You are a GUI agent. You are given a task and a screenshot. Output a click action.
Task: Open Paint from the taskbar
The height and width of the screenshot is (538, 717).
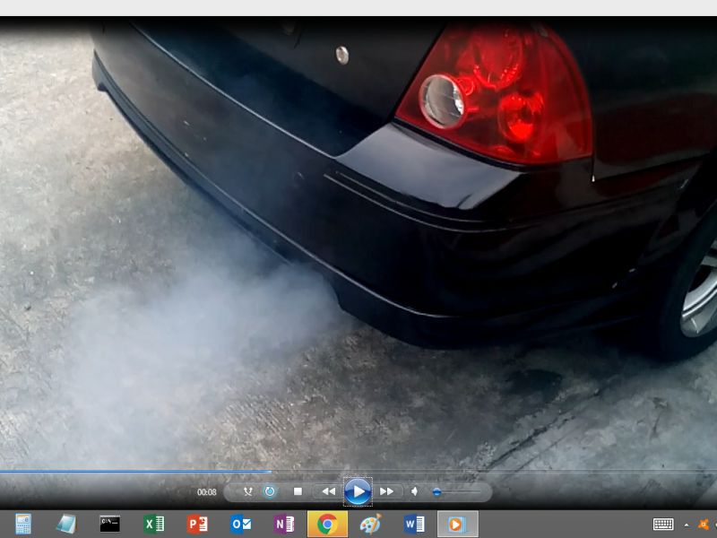pos(370,525)
